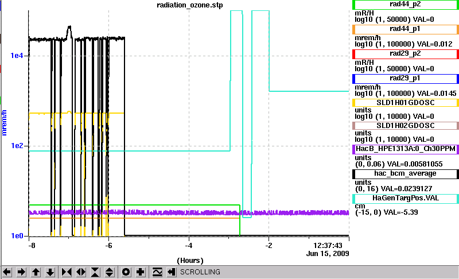
Task: Click the pan up arrow button
Action: [36, 272]
